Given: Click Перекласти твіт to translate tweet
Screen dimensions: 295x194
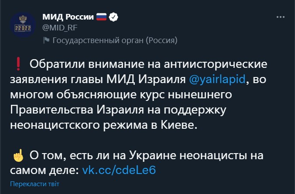Looking at the screenshot, I should (x=34, y=184).
